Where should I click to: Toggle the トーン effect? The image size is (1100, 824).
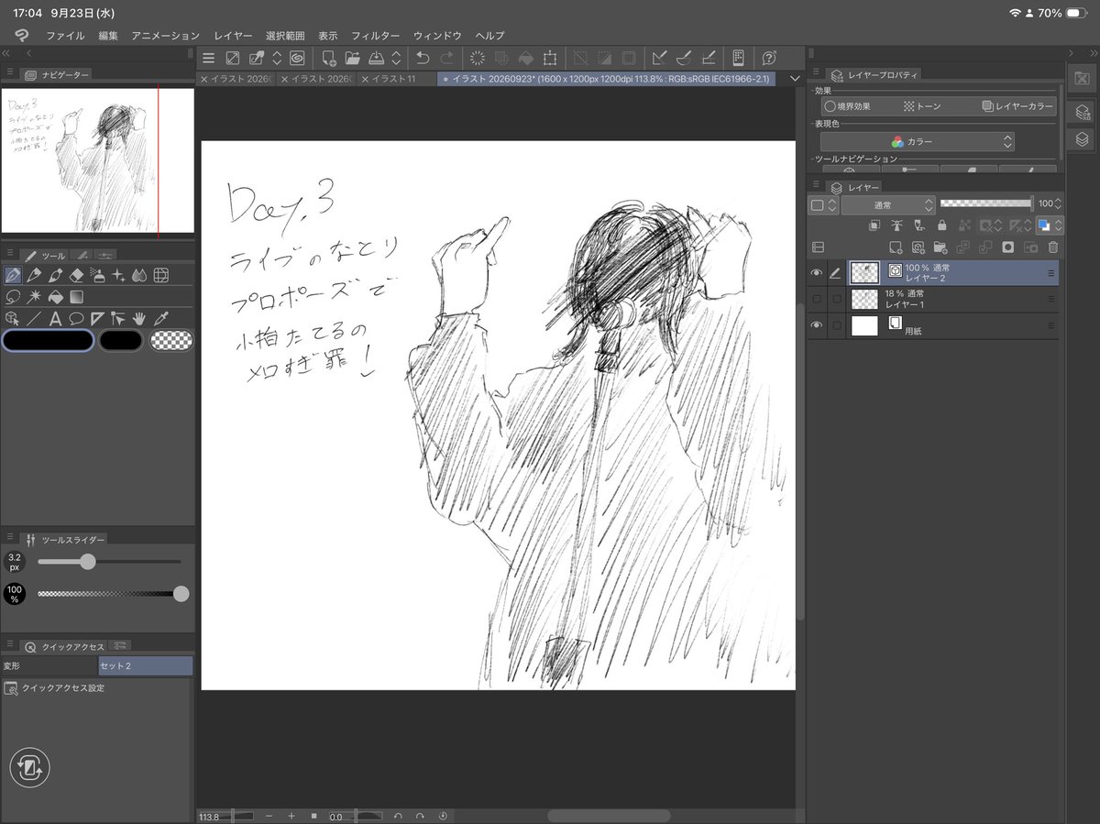[x=922, y=106]
